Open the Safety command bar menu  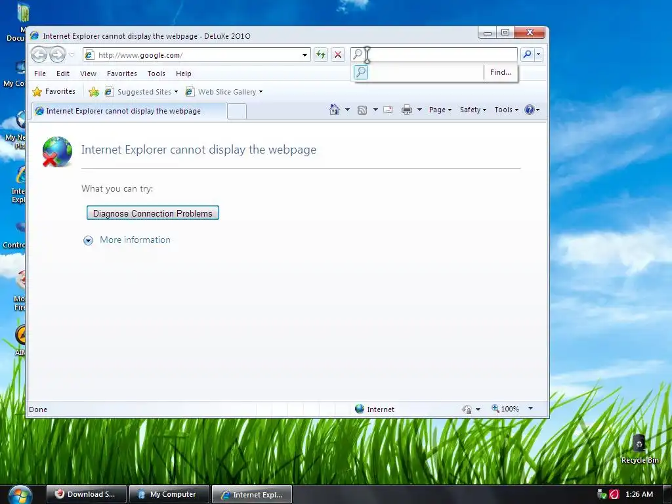(472, 110)
